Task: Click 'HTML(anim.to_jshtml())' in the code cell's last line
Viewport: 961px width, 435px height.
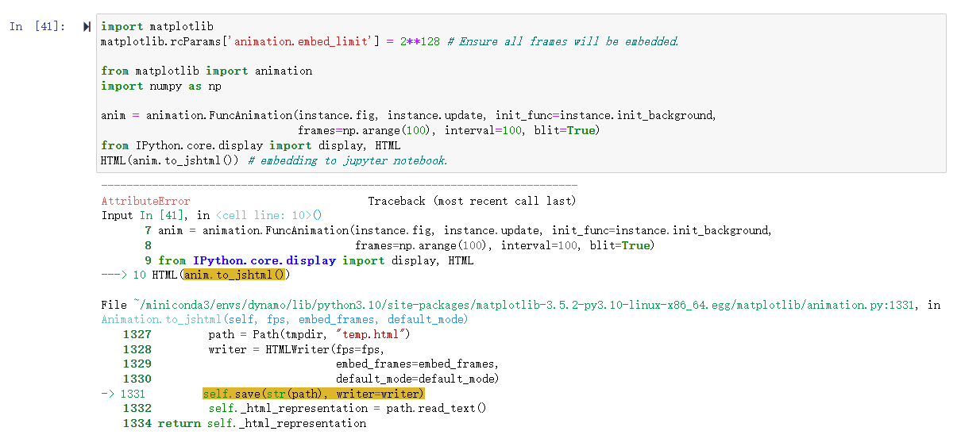Action: point(170,160)
